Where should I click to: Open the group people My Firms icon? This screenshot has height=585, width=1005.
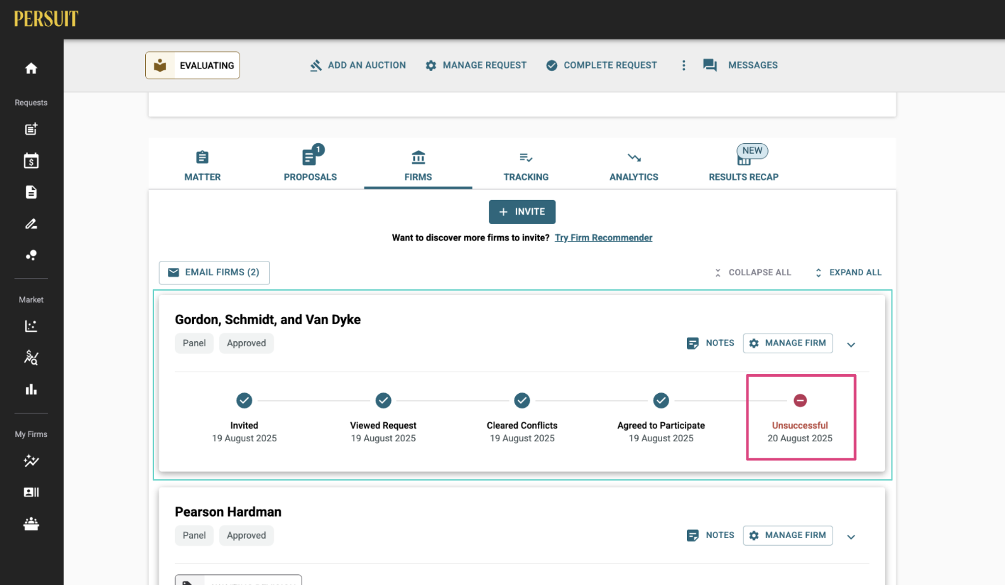[31, 524]
